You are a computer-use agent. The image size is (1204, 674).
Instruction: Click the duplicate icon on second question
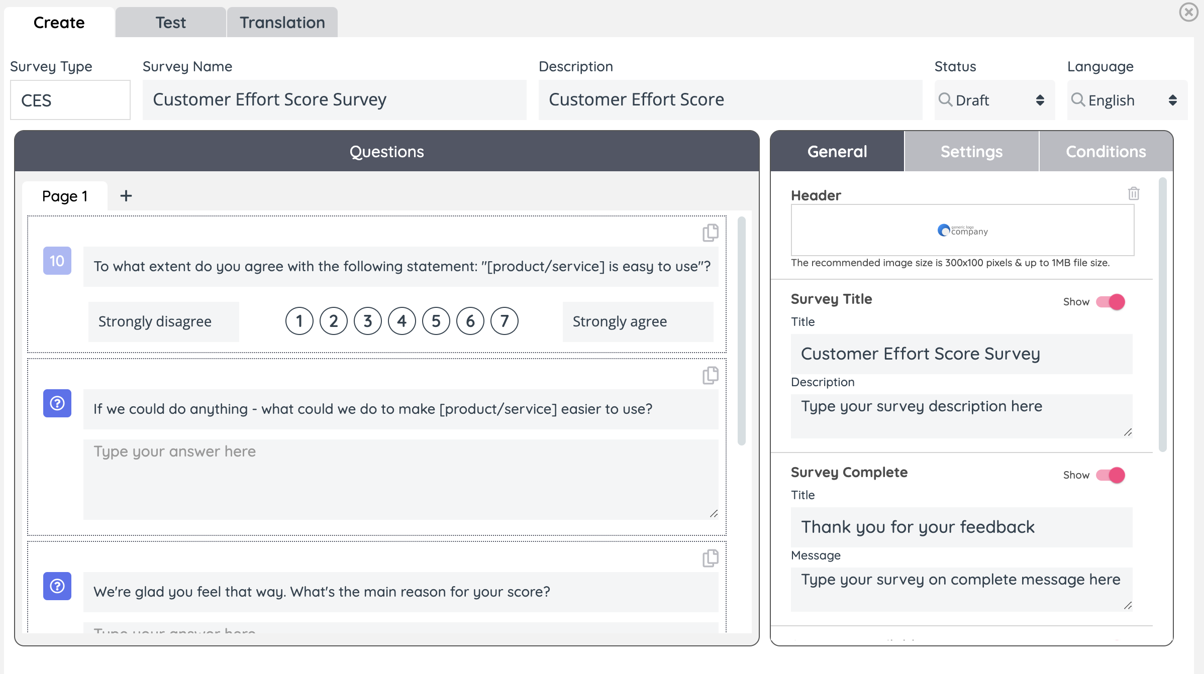coord(710,375)
